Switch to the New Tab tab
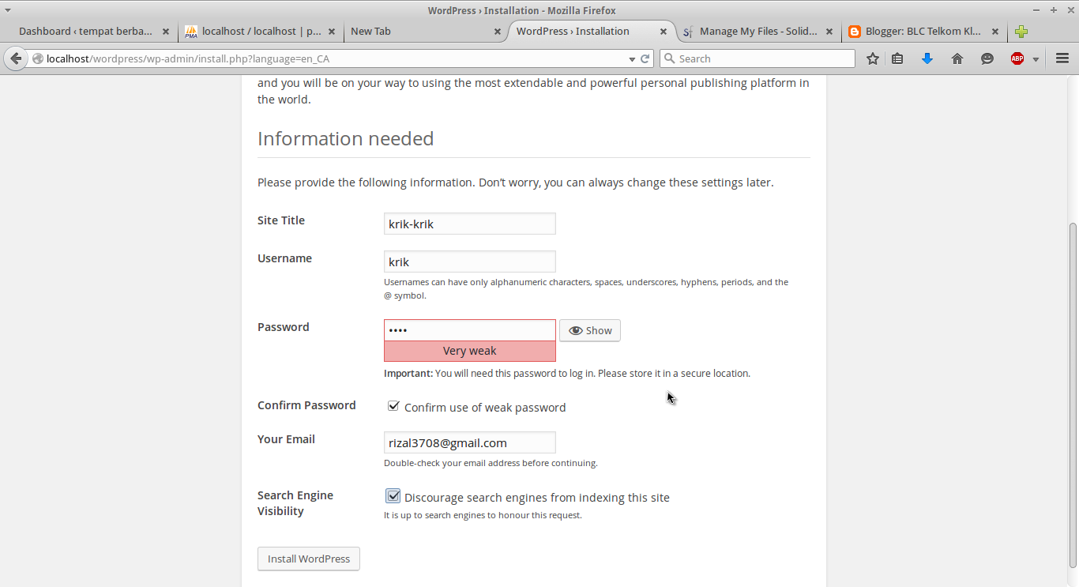The height and width of the screenshot is (587, 1079). click(425, 32)
